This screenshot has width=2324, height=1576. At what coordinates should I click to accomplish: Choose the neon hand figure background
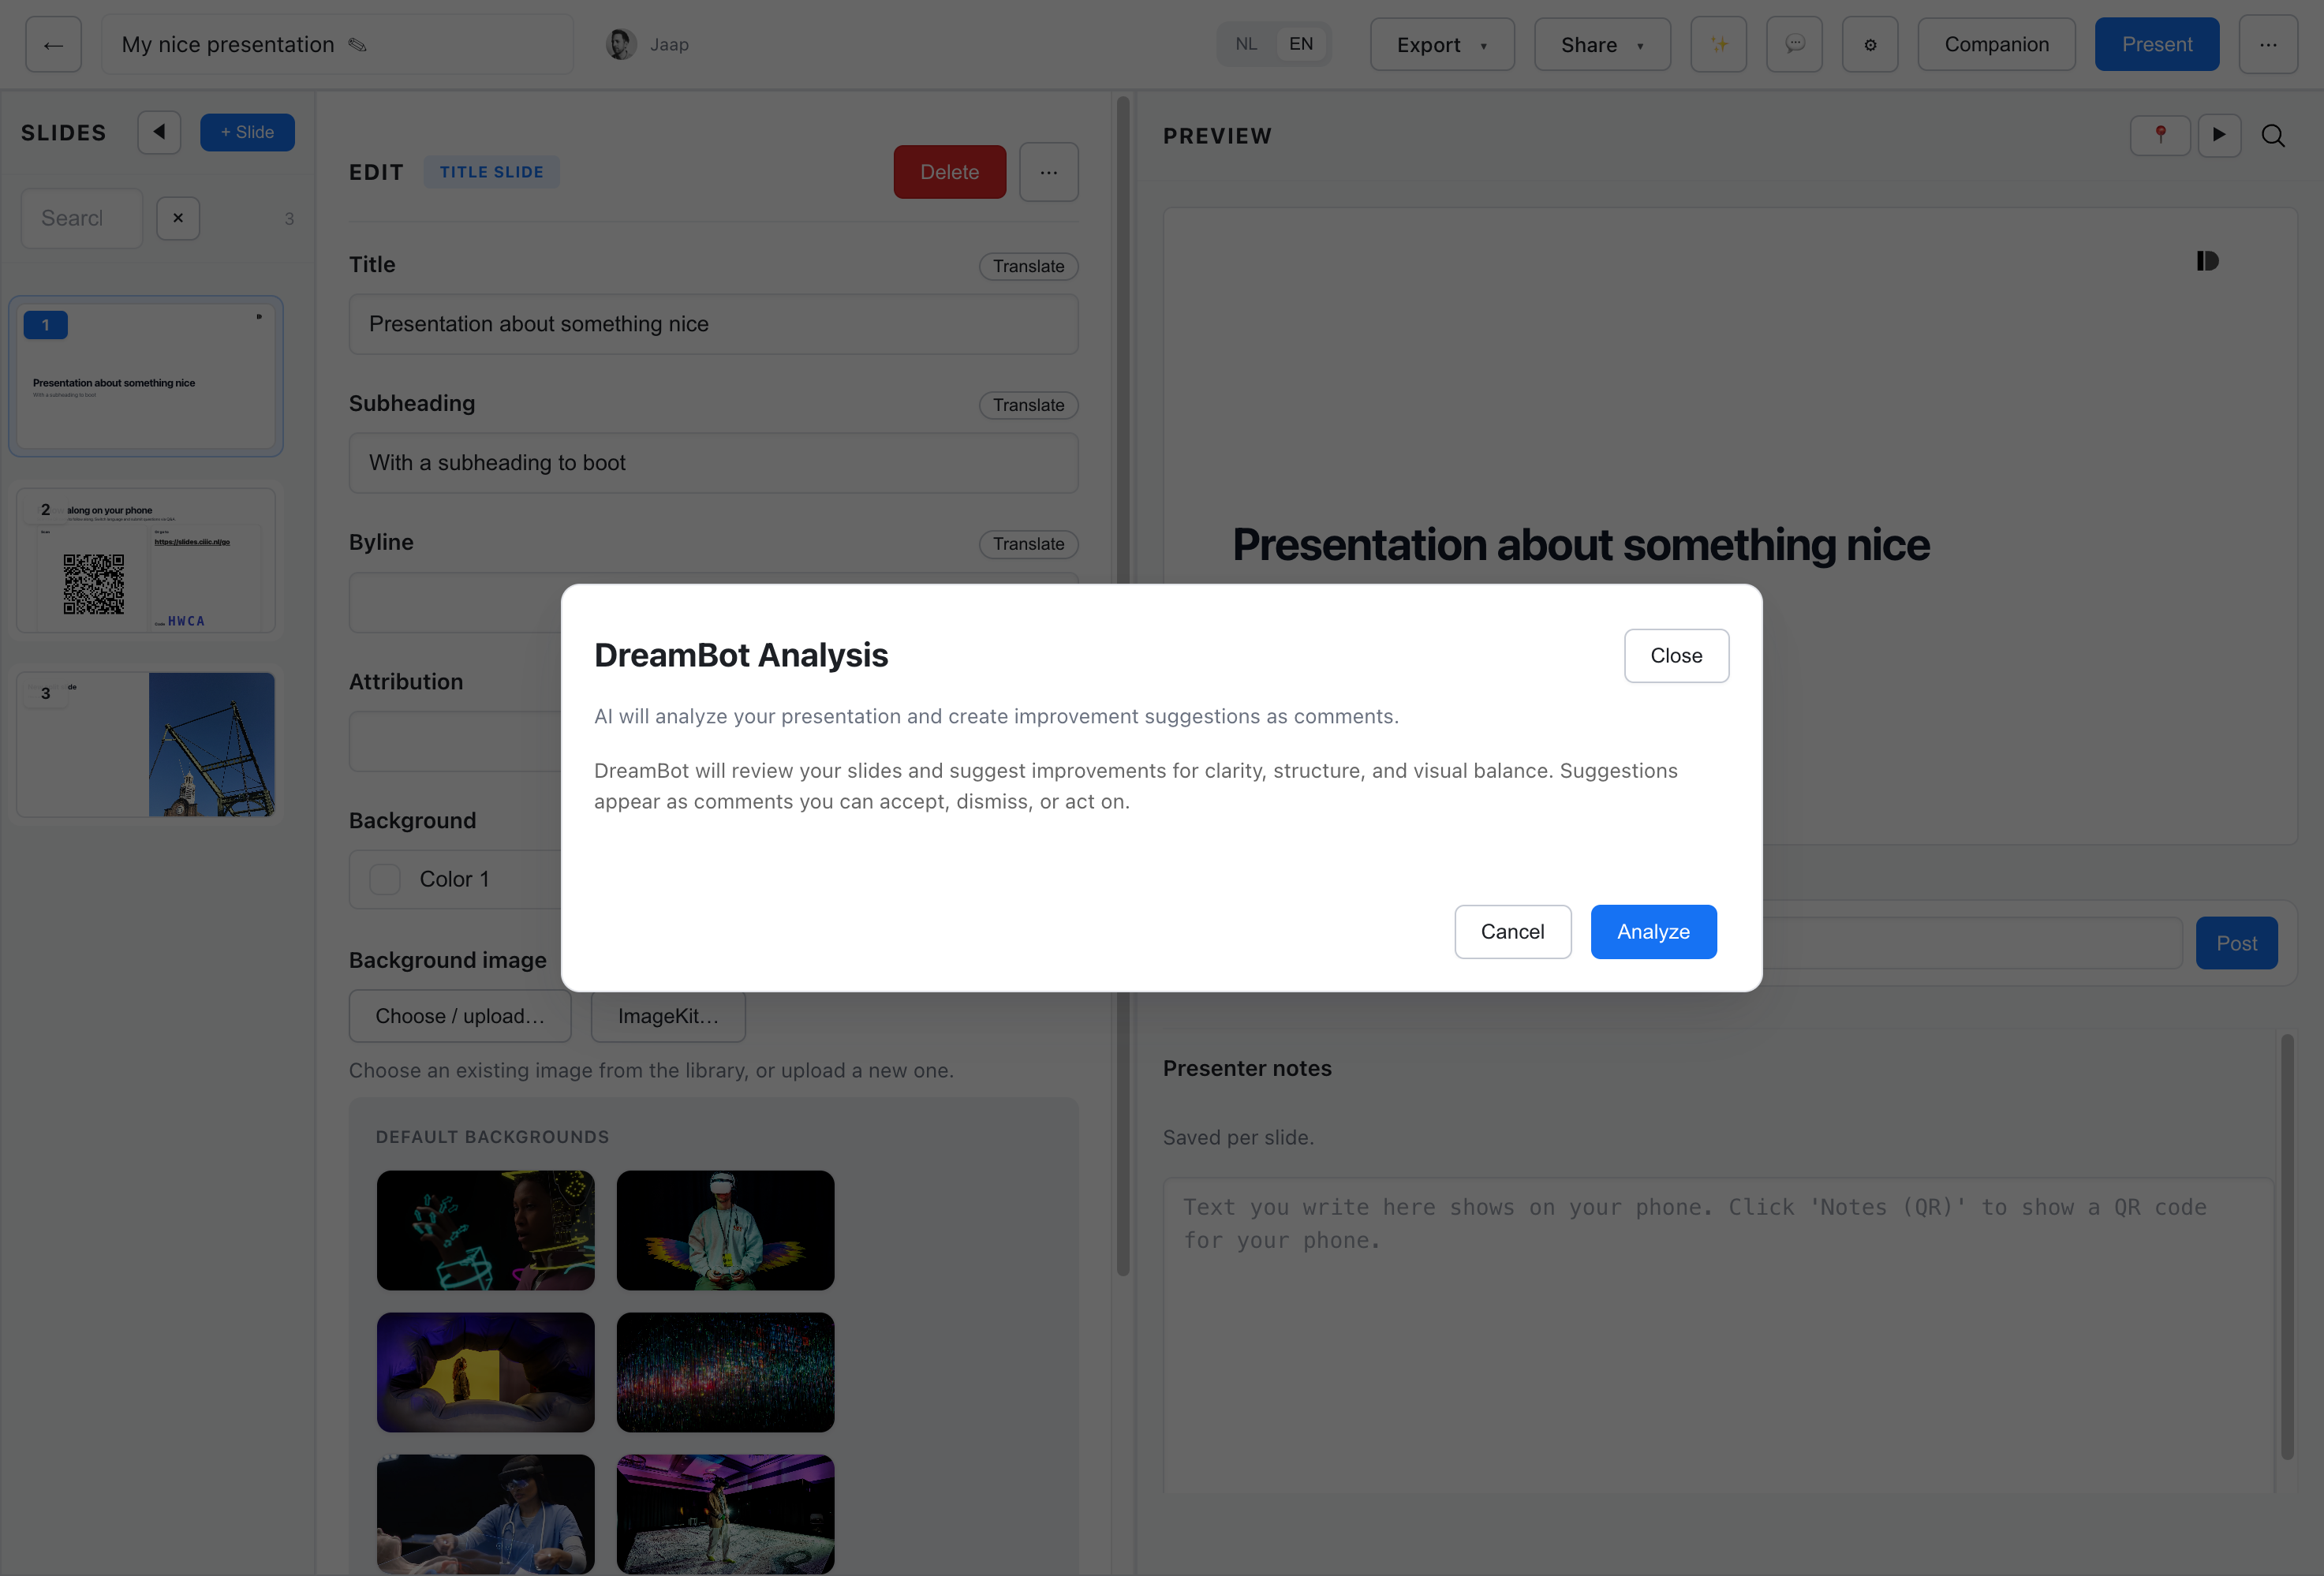point(486,1230)
